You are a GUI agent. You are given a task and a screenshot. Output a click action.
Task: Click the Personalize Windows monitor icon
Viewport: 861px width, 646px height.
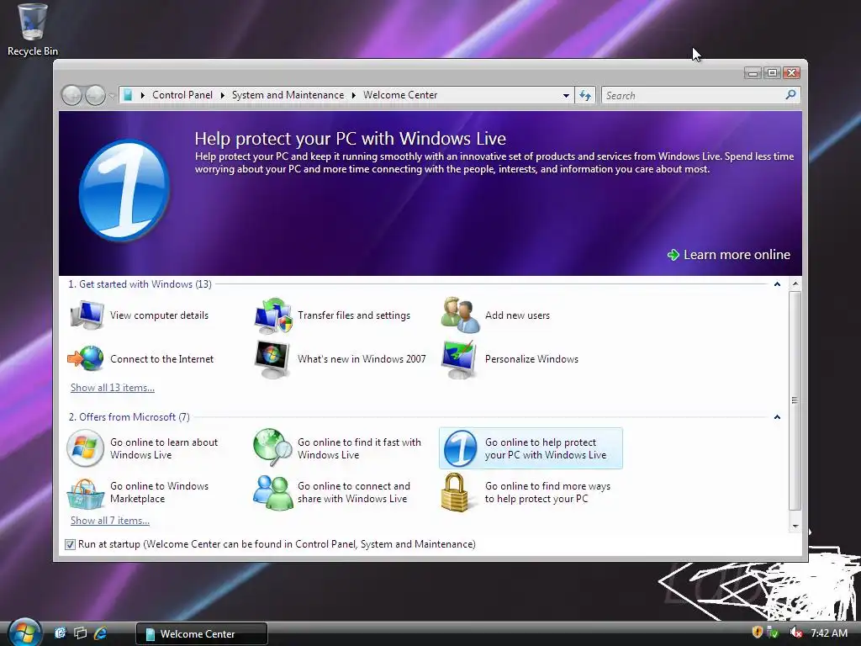tap(460, 359)
